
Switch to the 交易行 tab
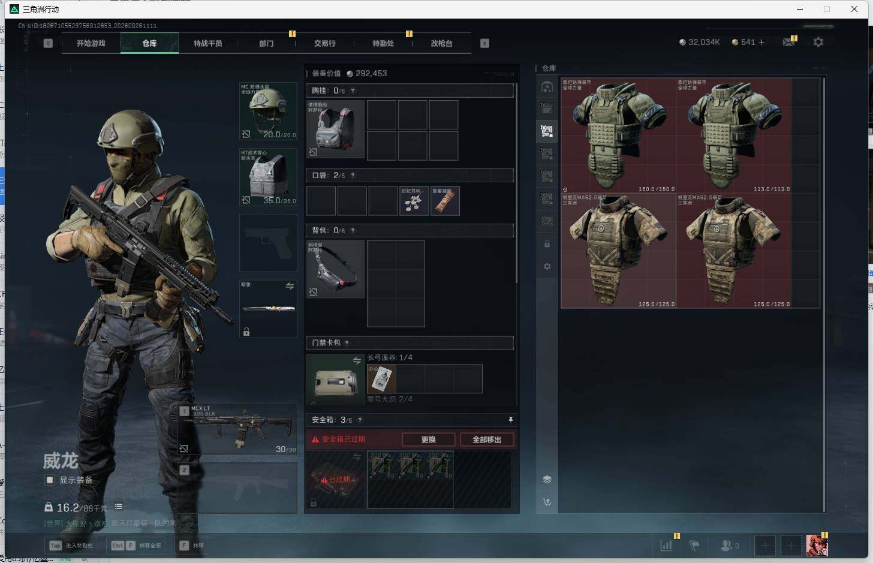click(325, 43)
